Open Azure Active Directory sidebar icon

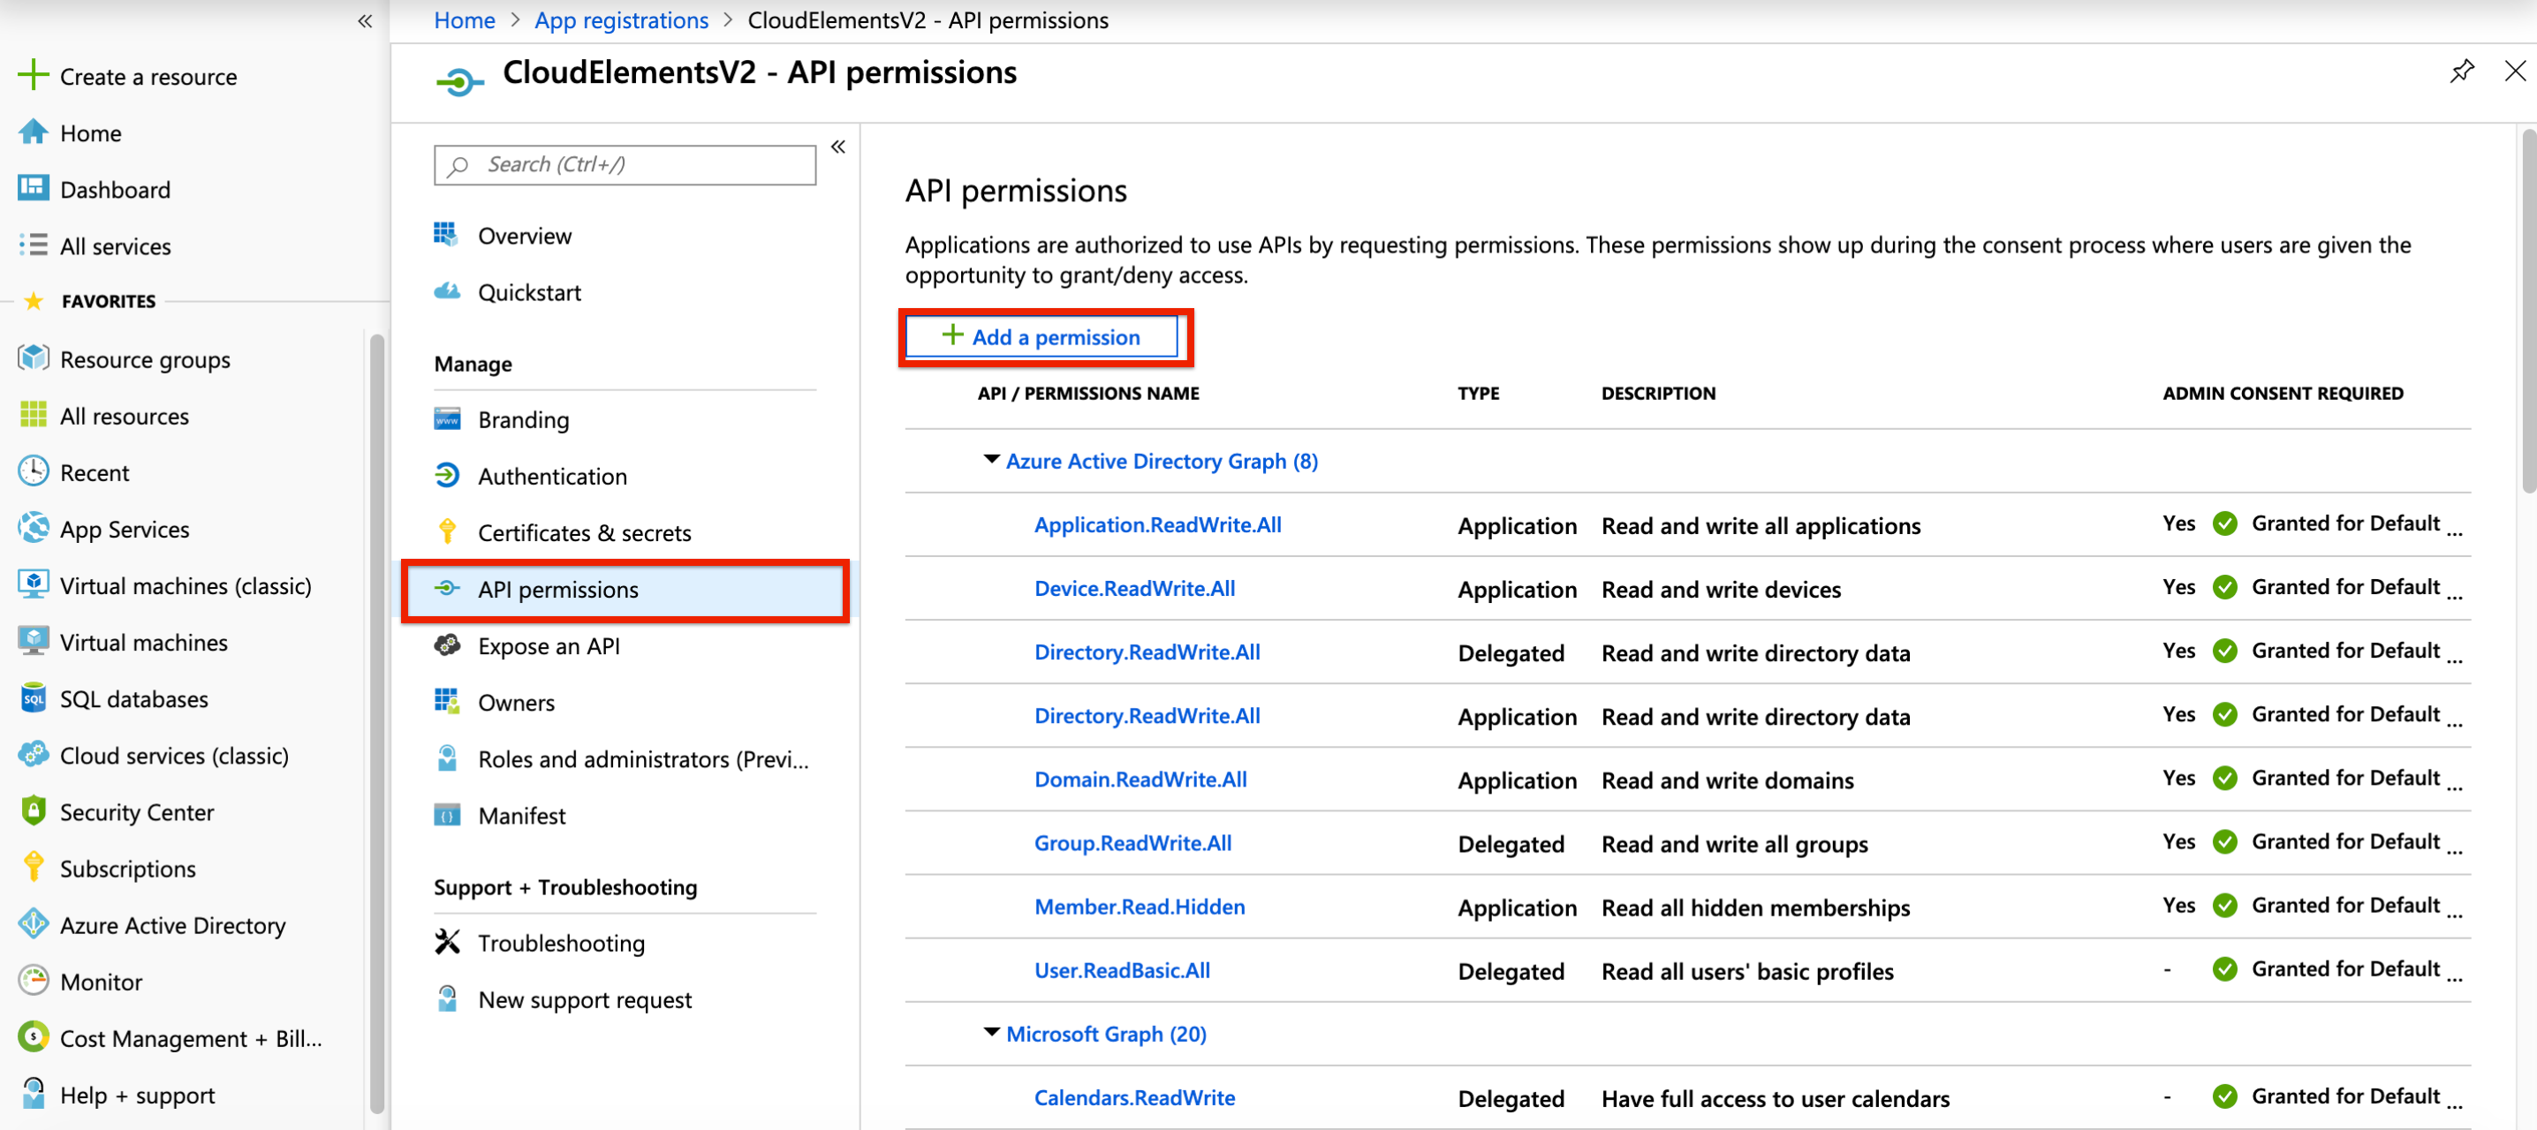[34, 924]
